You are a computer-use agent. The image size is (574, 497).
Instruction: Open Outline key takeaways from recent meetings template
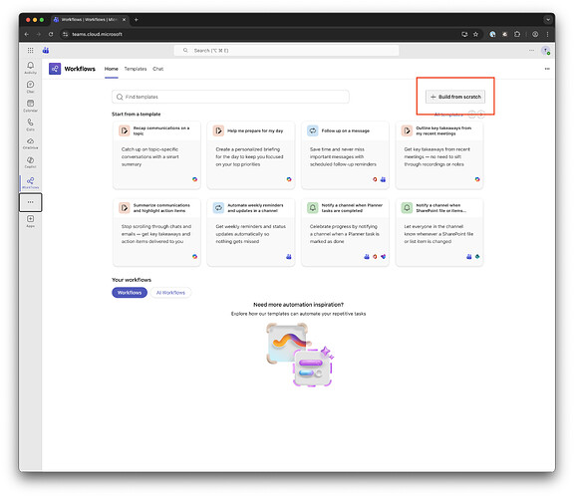pos(439,155)
